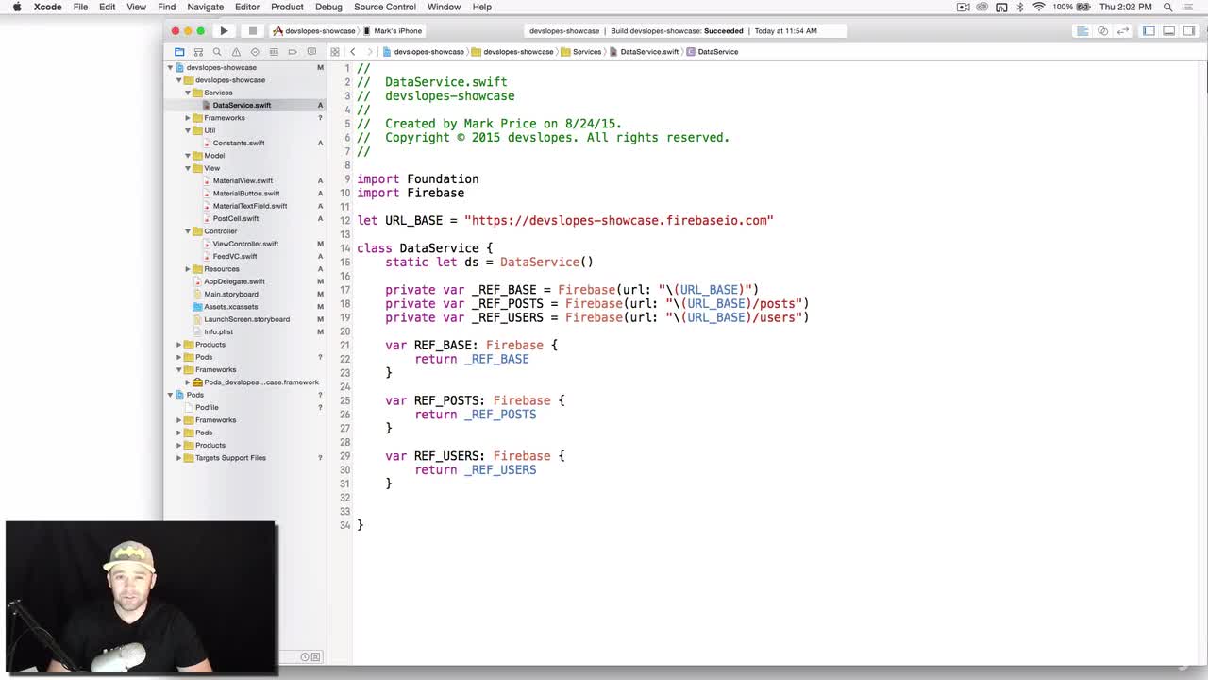
Task: Show the Project navigator
Action: pos(179,51)
